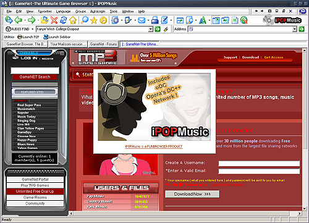This screenshot has height=223, width=309.
Task: Click the Support link
Action: pyautogui.click(x=231, y=57)
